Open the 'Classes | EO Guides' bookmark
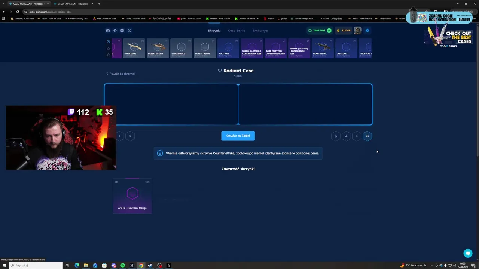This screenshot has height=269, width=479. click(x=22, y=18)
